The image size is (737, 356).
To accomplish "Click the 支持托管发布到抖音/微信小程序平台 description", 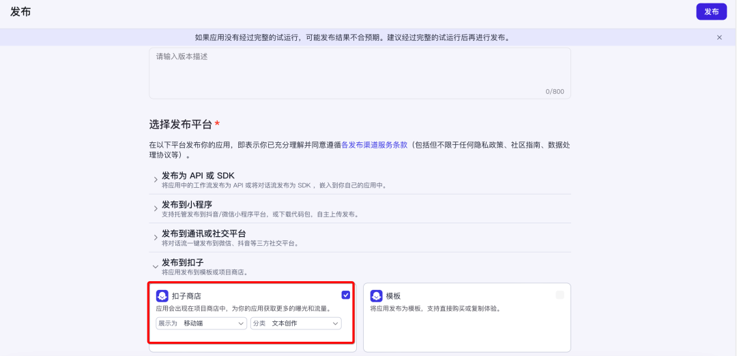I will pyautogui.click(x=261, y=215).
